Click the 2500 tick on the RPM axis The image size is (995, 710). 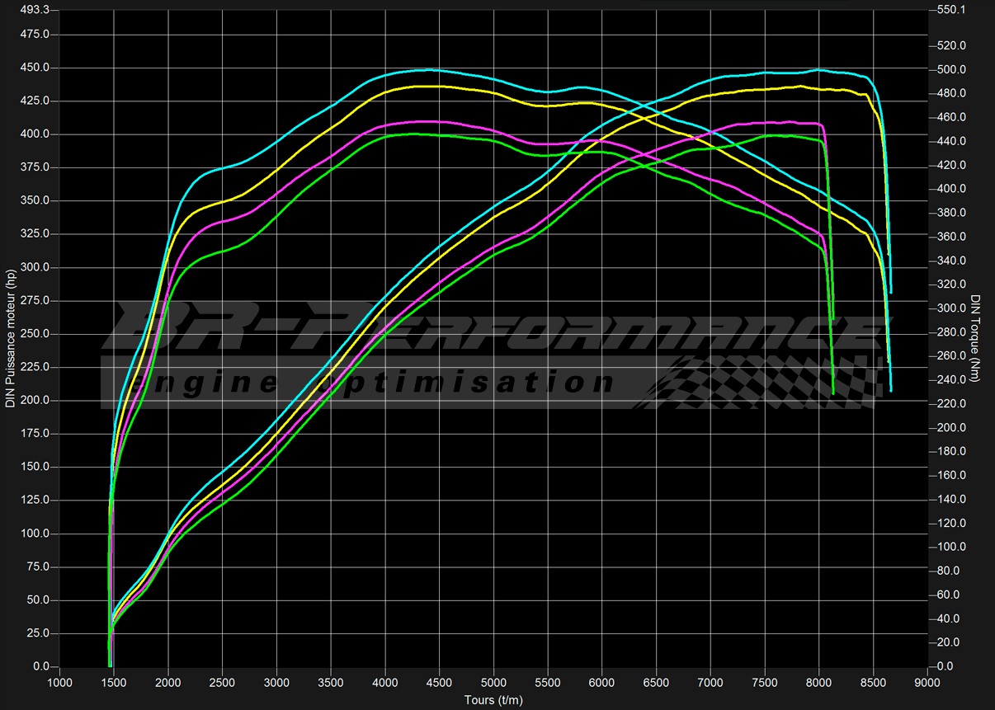point(223,683)
